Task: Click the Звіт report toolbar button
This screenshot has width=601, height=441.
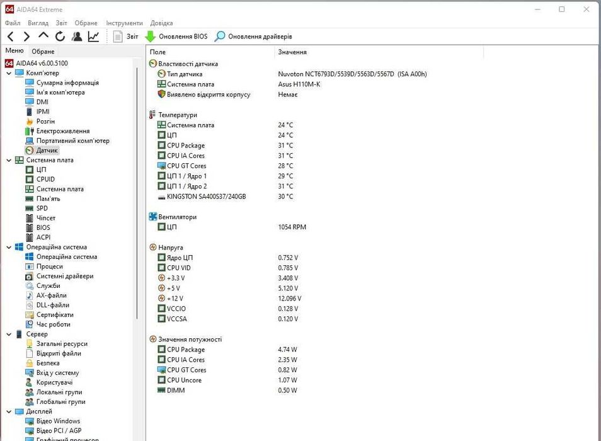Action: tap(126, 37)
